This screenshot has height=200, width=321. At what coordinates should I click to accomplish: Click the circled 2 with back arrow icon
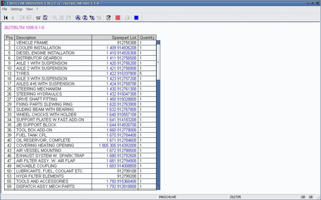tap(92, 18)
